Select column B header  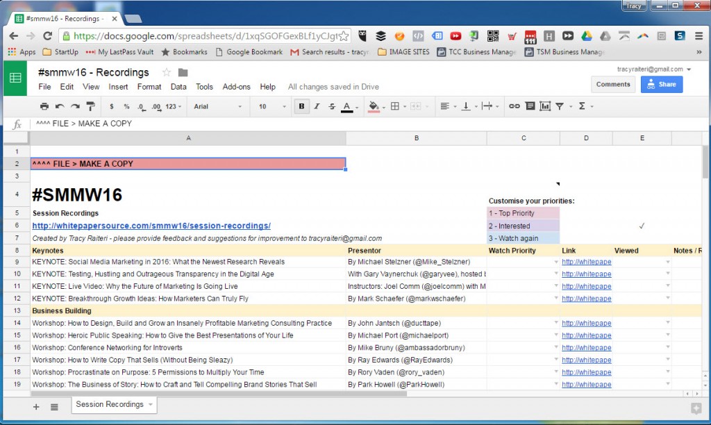coord(417,138)
